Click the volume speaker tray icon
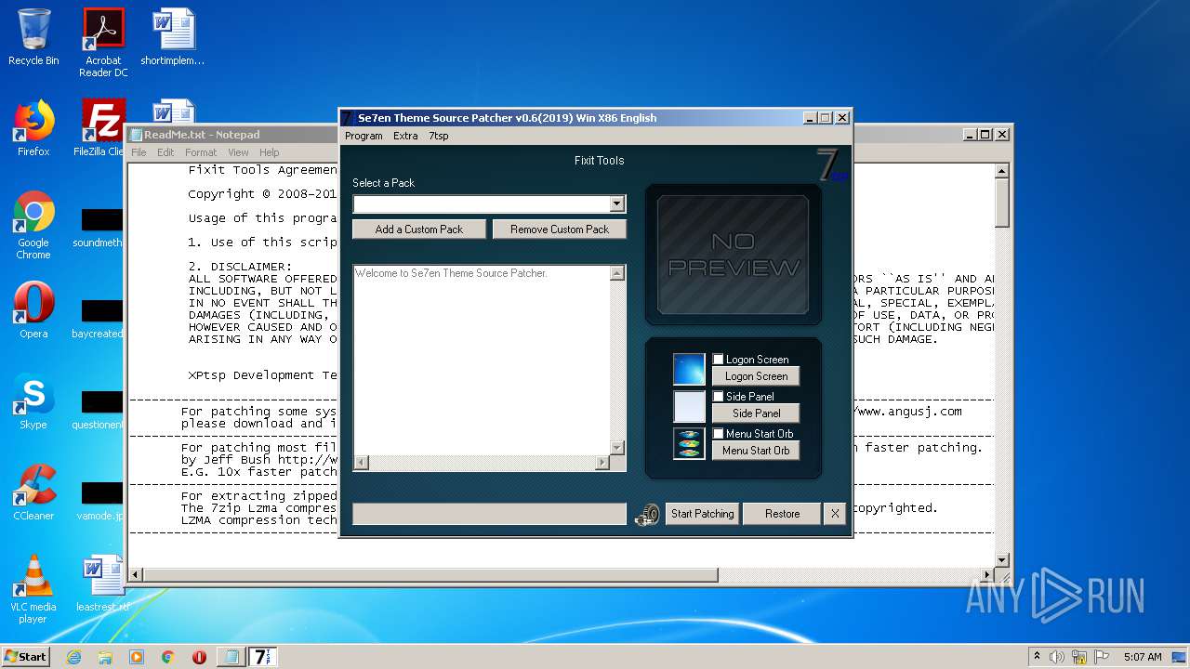This screenshot has height=669, width=1190. pos(1057,657)
